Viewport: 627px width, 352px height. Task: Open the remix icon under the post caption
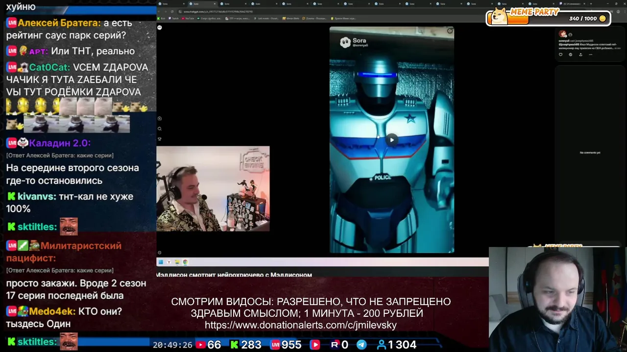[571, 54]
